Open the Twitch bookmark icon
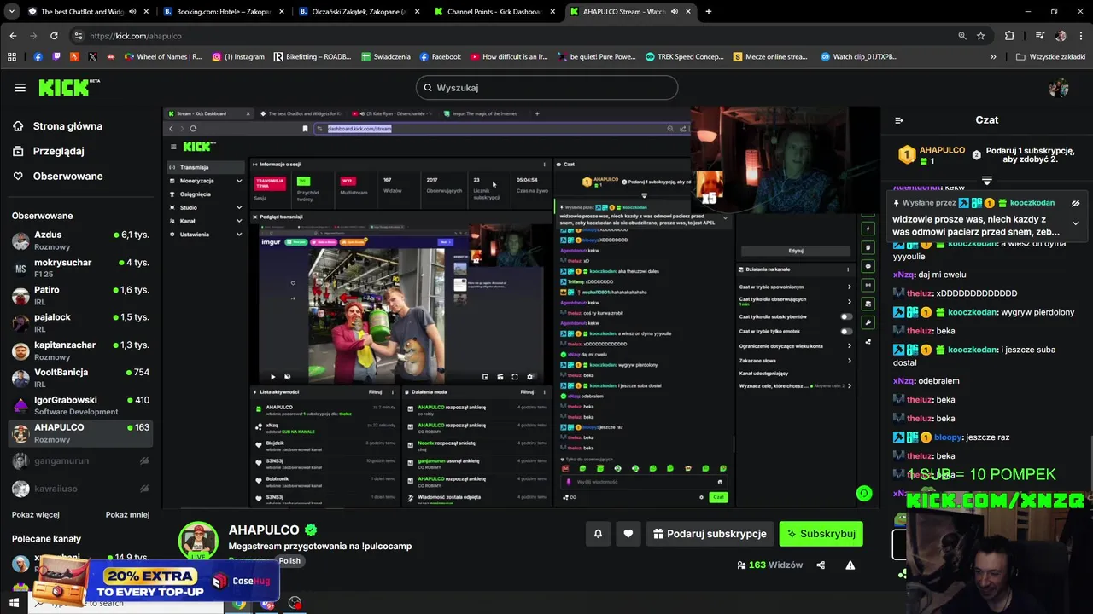The height and width of the screenshot is (614, 1093). [56, 57]
